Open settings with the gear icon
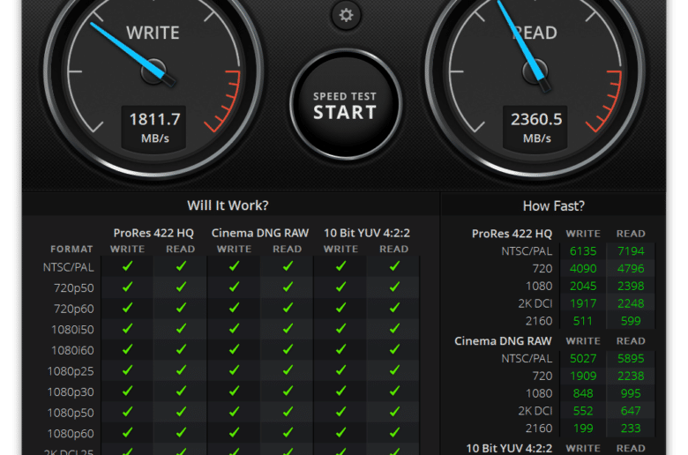This screenshot has width=688, height=455. click(x=346, y=15)
